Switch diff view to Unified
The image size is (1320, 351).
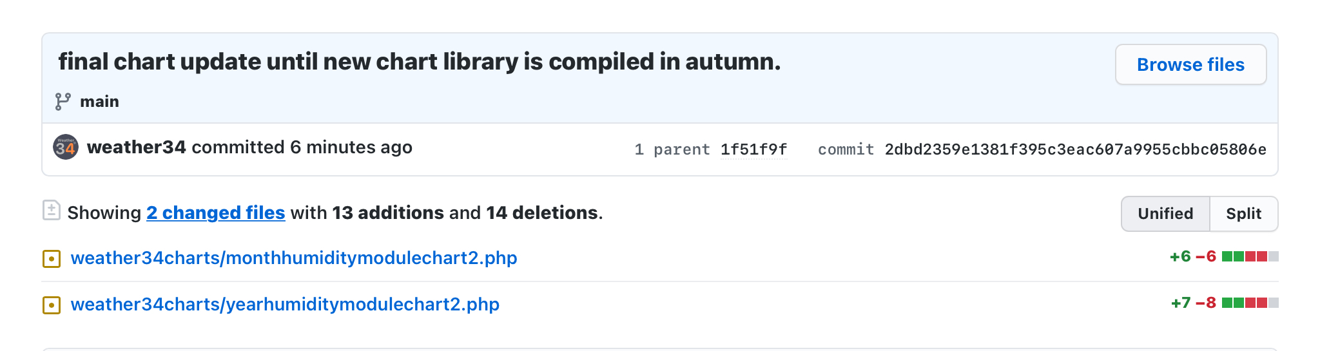pyautogui.click(x=1165, y=214)
